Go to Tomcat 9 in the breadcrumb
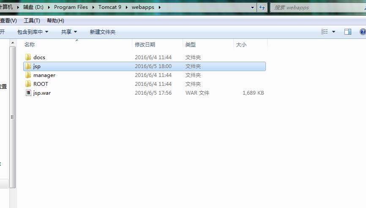Image resolution: width=366 pixels, height=208 pixels. (110, 7)
